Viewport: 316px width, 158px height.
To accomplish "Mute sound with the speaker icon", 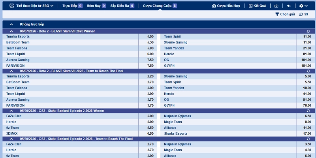I will (289, 6).
